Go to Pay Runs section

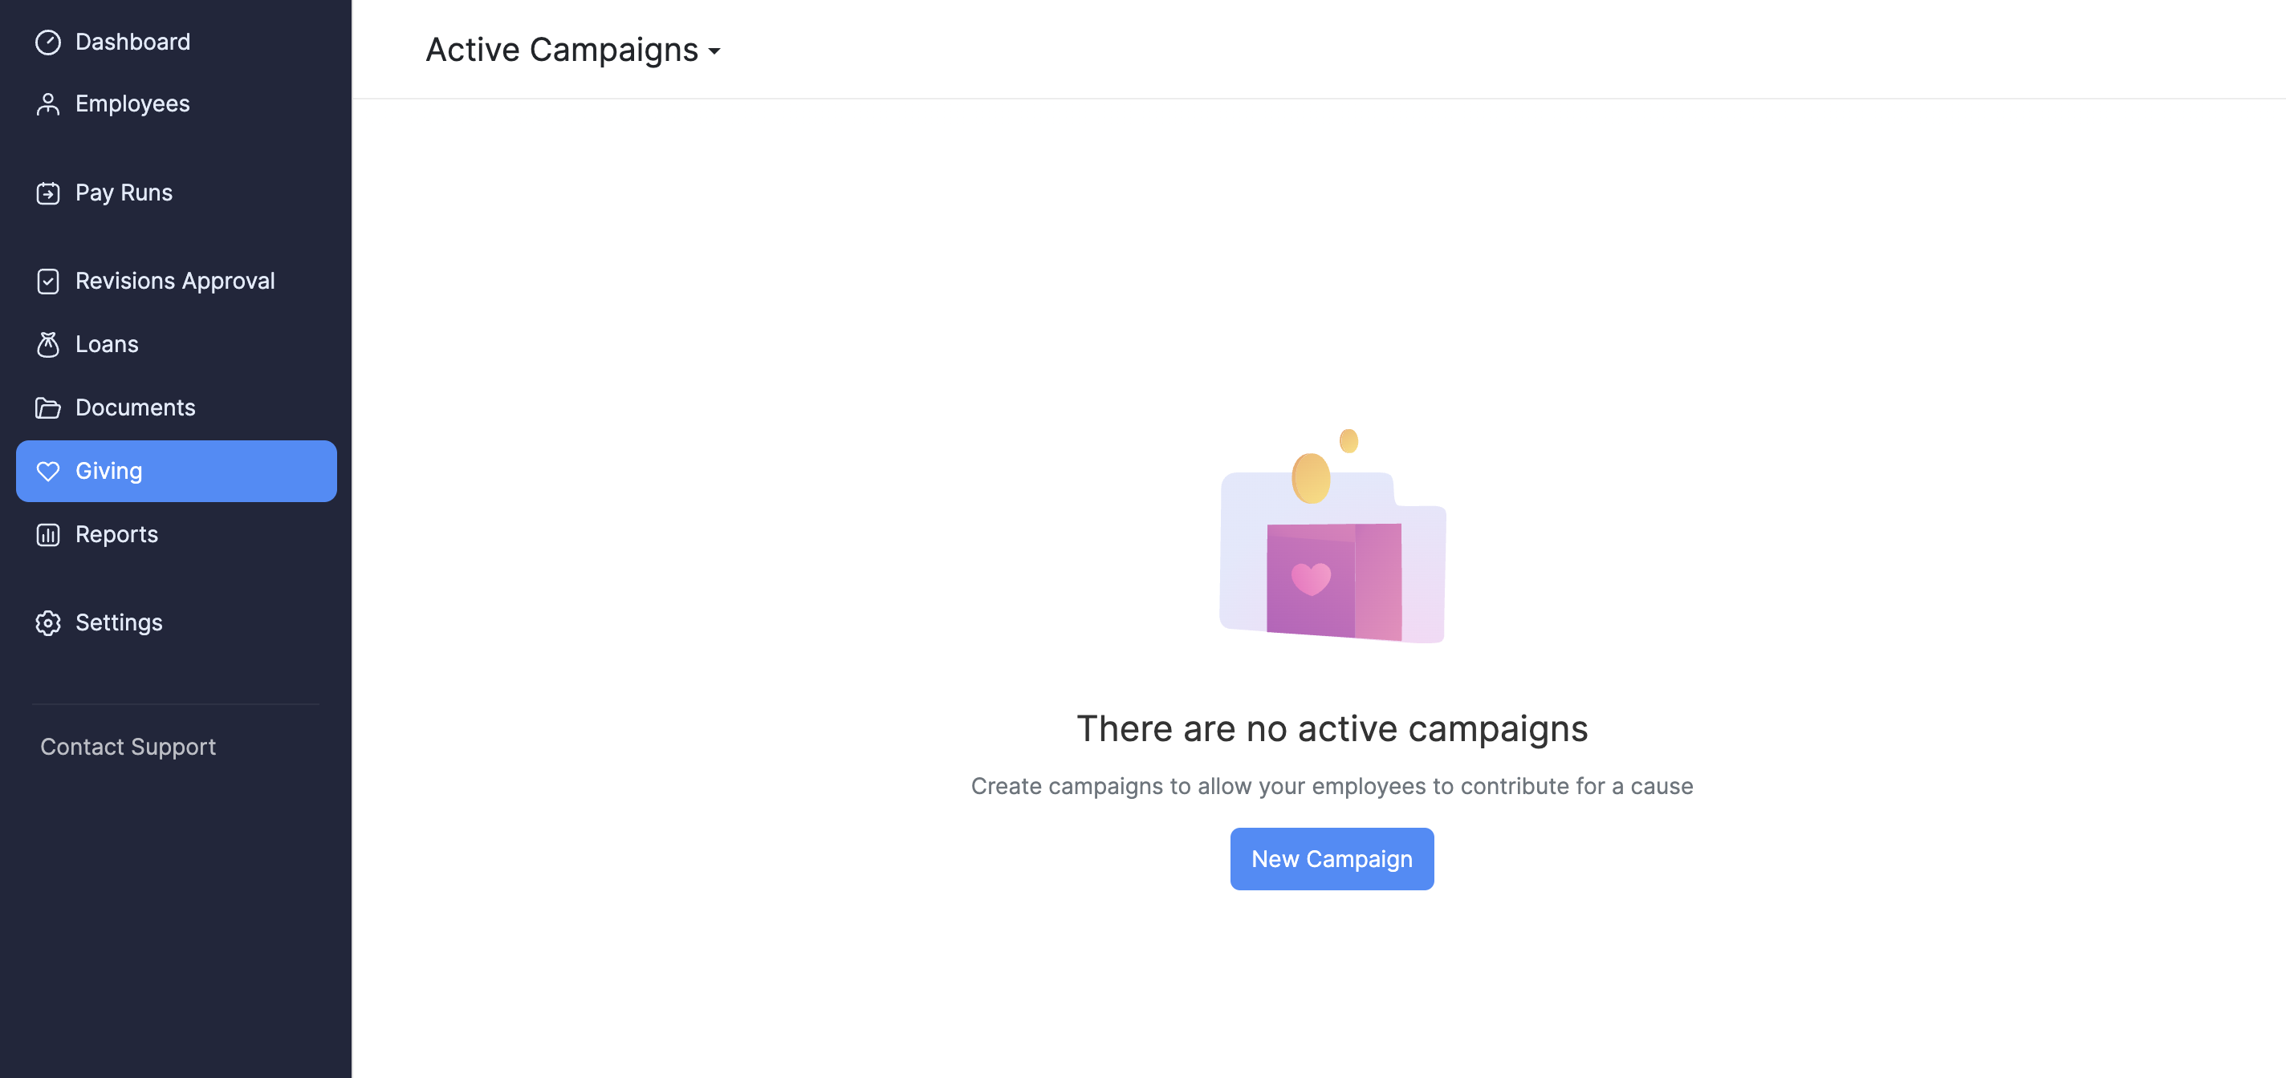[124, 192]
